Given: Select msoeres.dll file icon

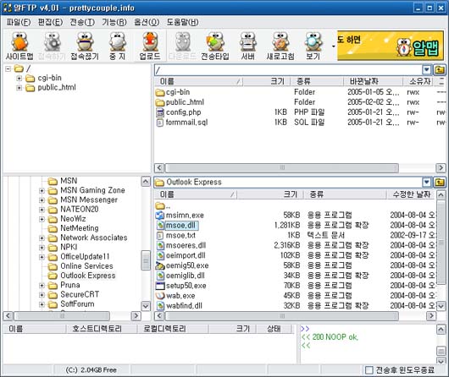Looking at the screenshot, I should [x=160, y=245].
